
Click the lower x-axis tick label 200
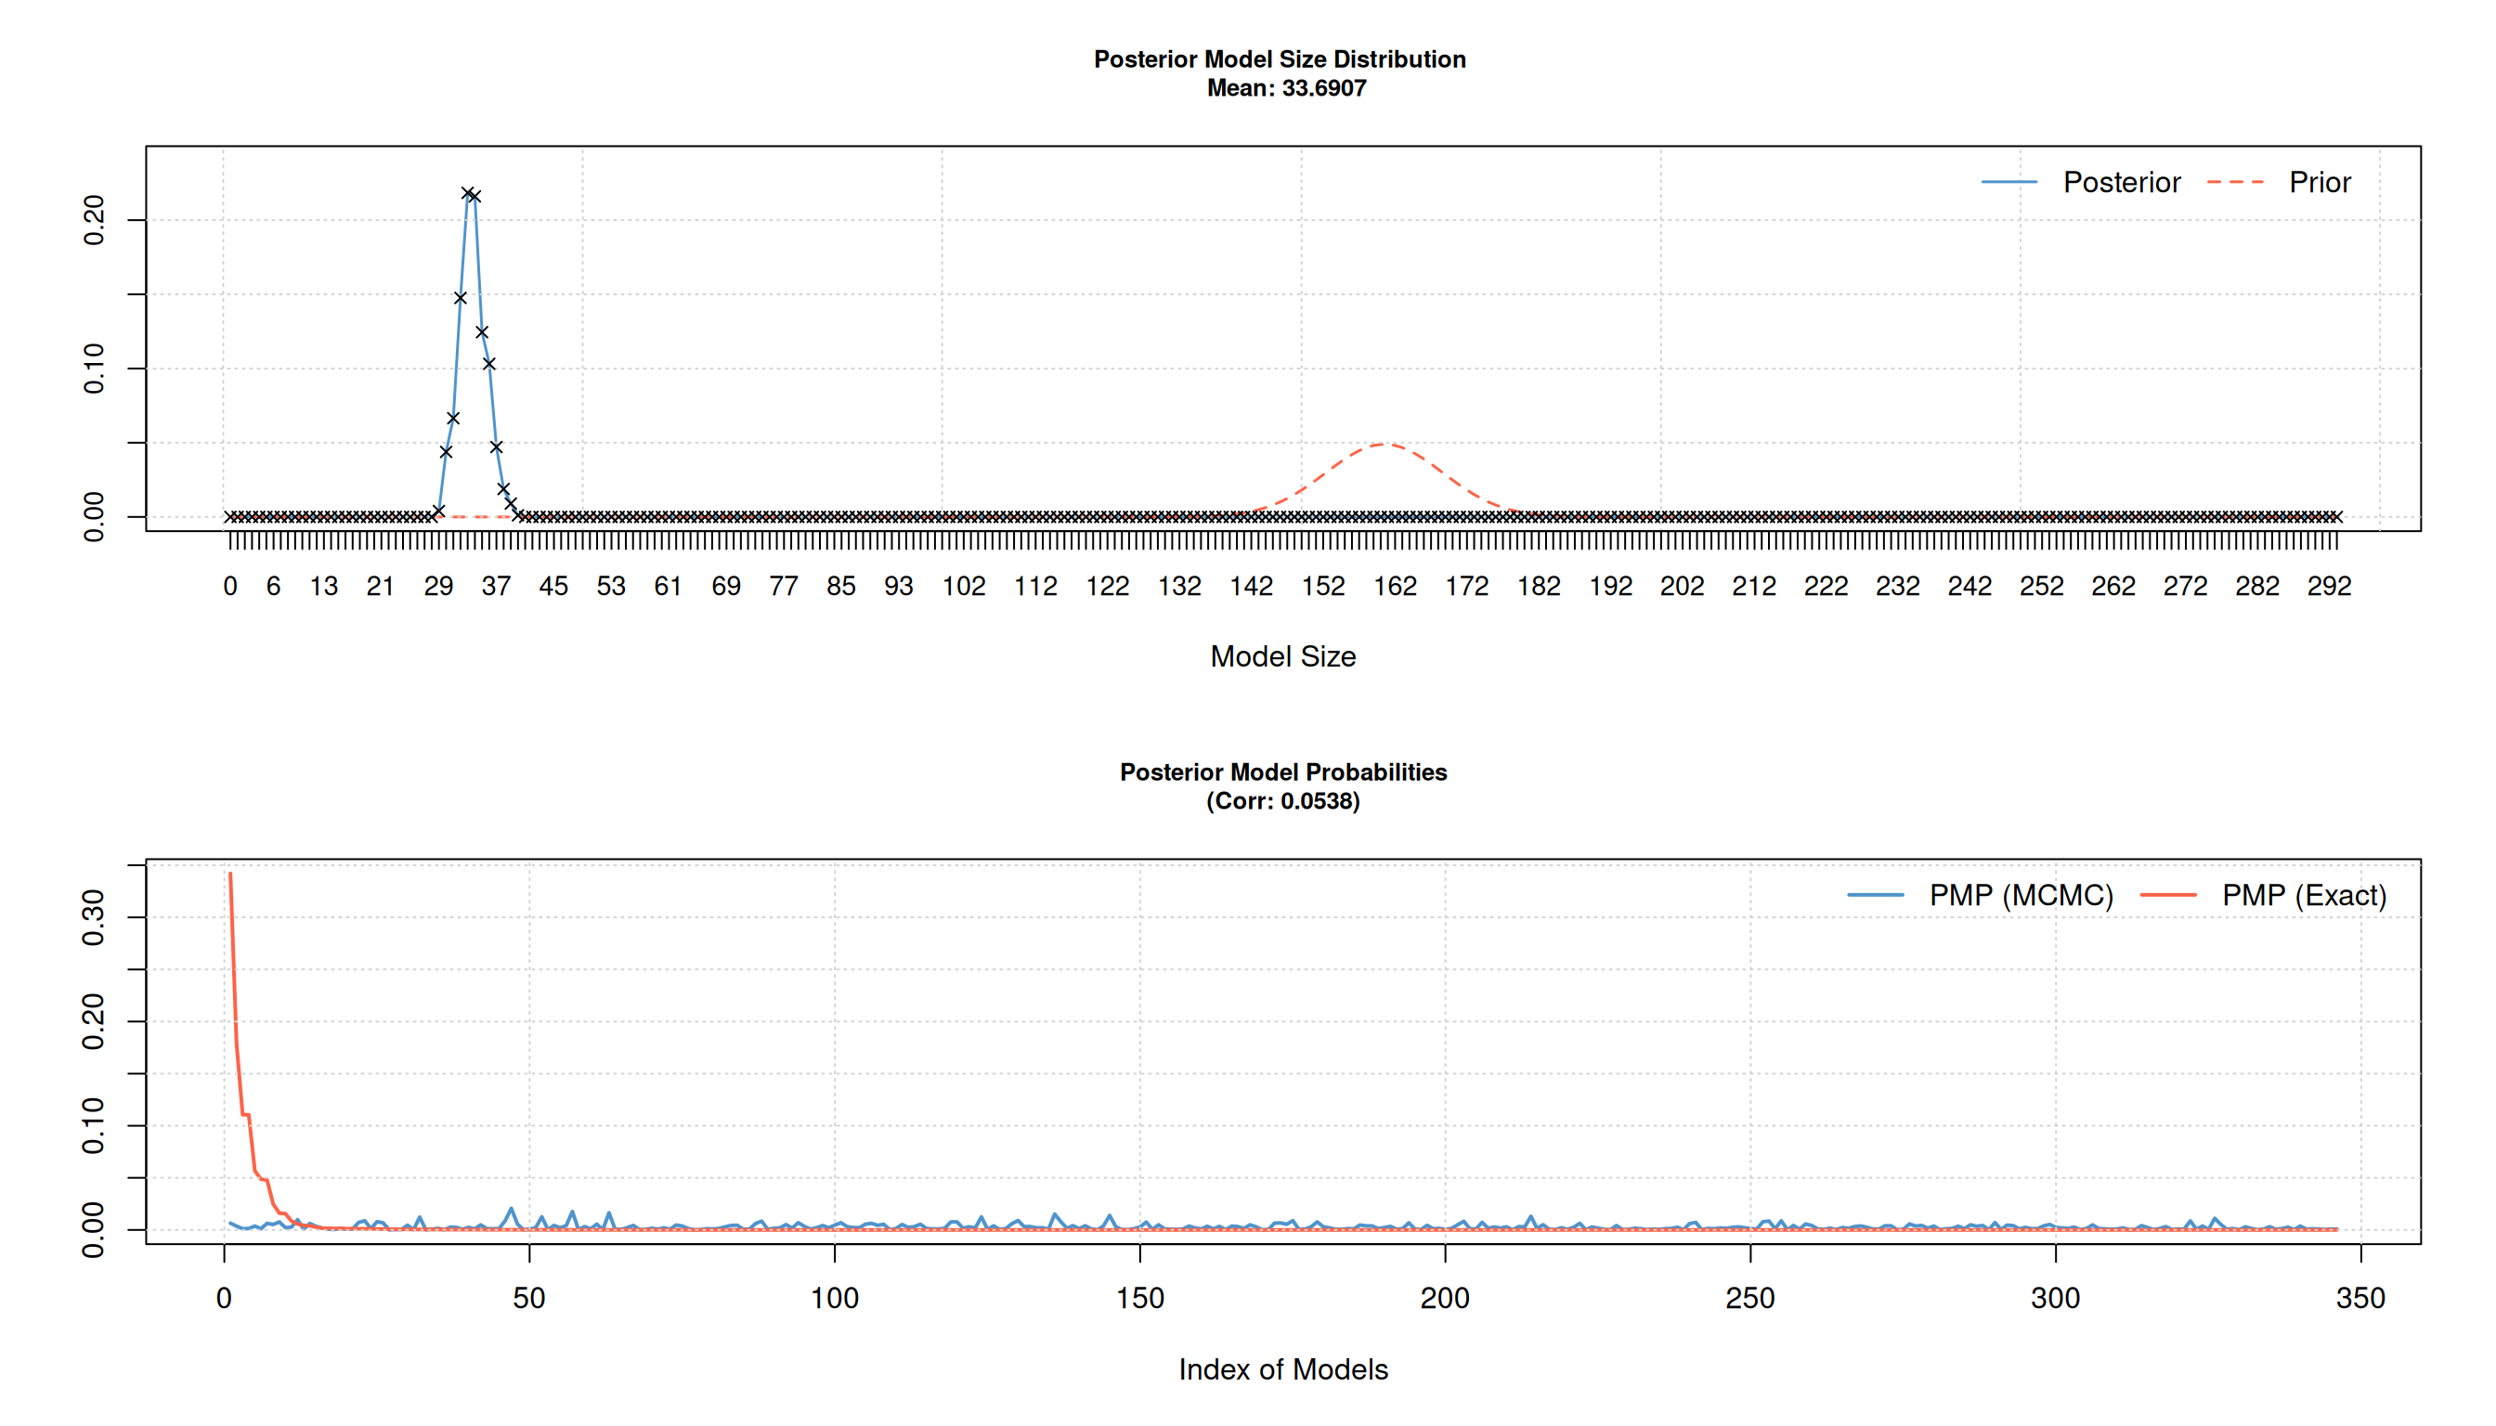coord(1444,1299)
